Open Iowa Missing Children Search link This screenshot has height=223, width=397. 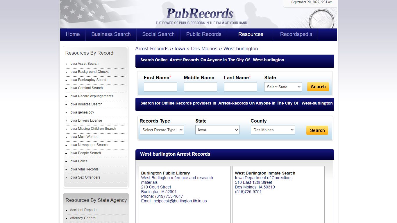coord(93,129)
